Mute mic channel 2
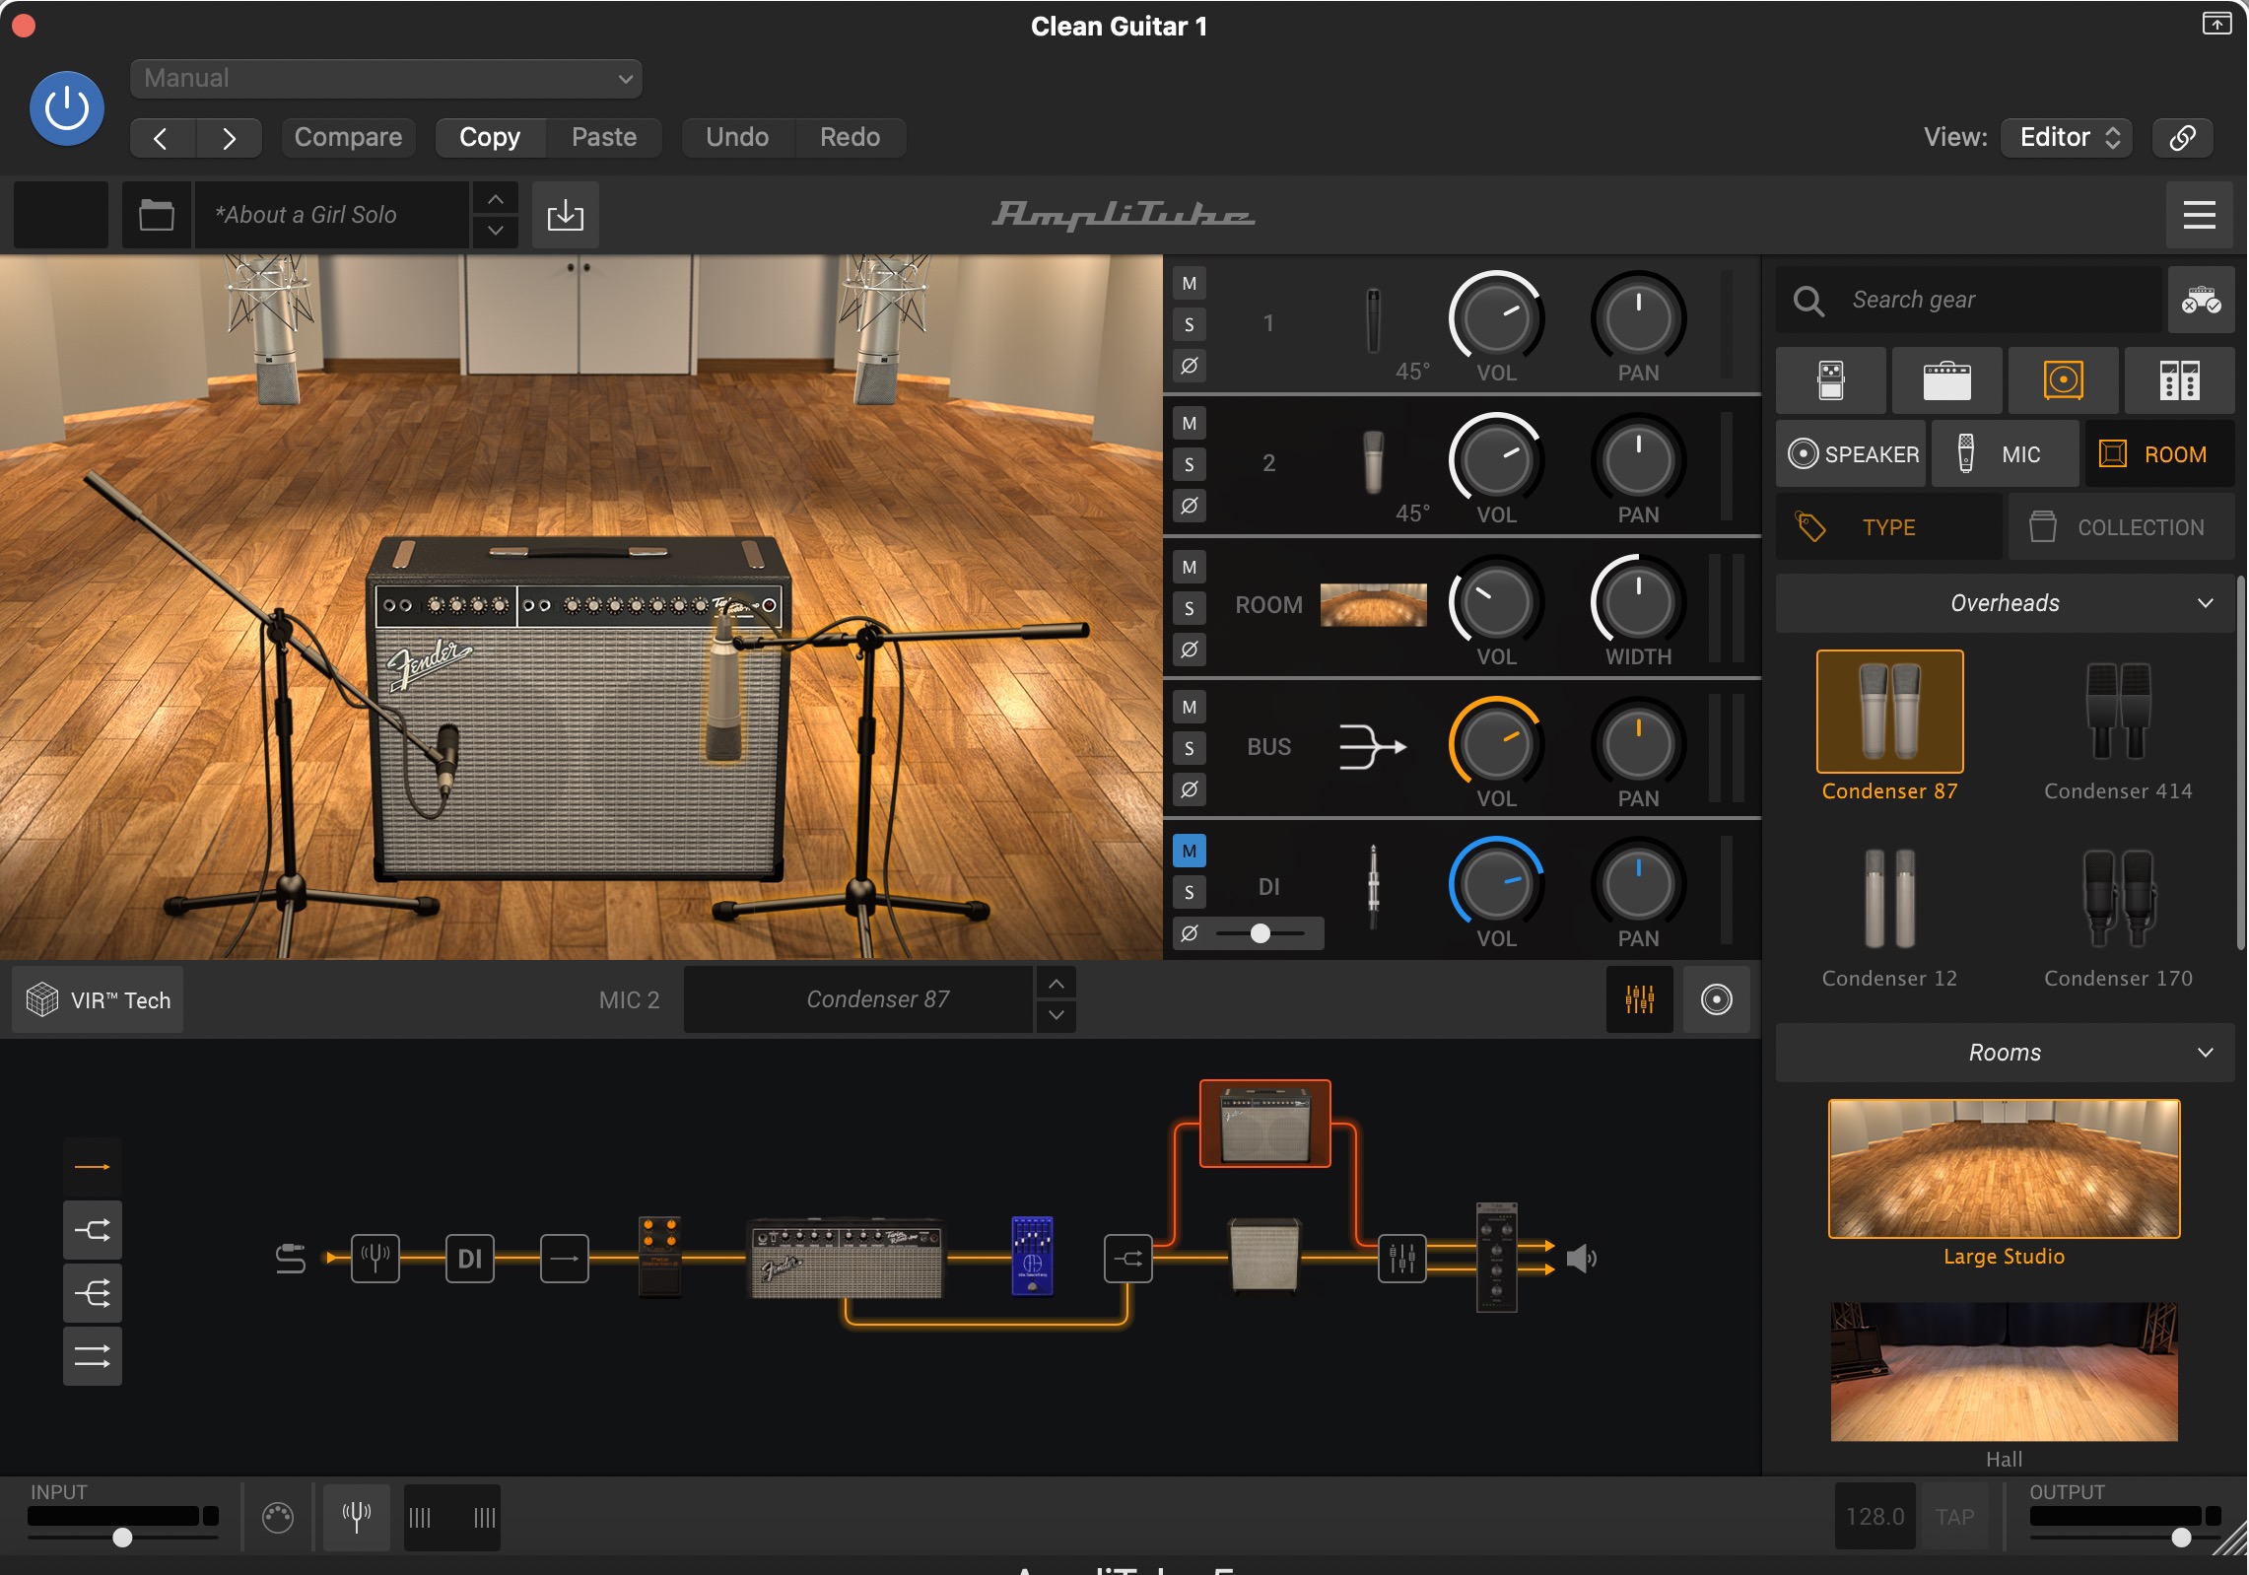Screen dimensions: 2249x1575 point(1190,424)
